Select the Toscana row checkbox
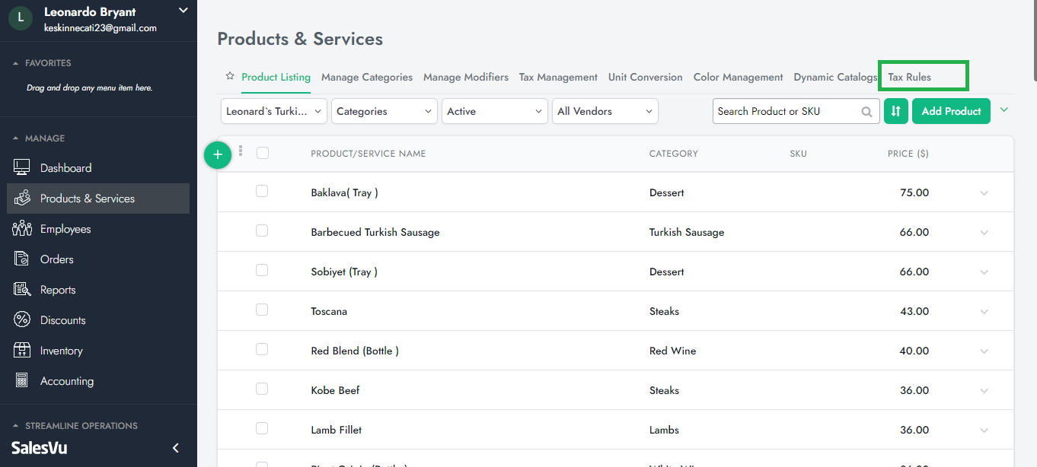Image resolution: width=1037 pixels, height=467 pixels. 262,310
